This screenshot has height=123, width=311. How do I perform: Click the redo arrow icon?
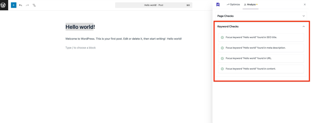27,5
